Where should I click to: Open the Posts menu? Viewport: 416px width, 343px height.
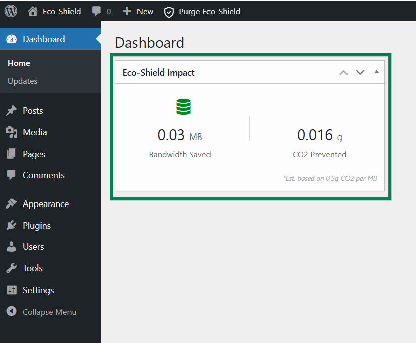click(x=33, y=111)
